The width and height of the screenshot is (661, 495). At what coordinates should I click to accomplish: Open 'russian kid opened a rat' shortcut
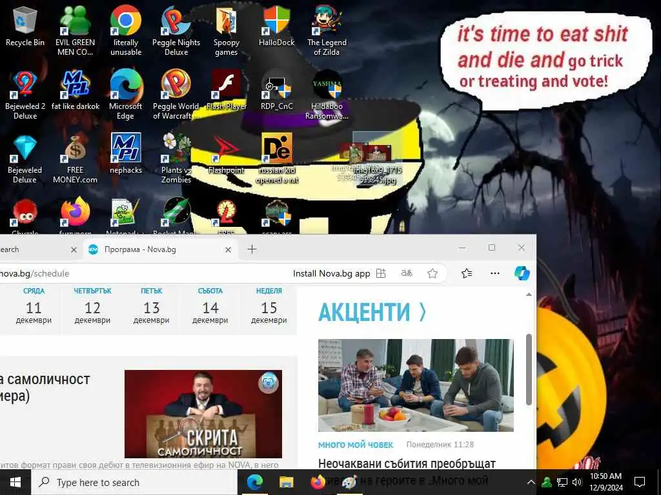tap(276, 159)
